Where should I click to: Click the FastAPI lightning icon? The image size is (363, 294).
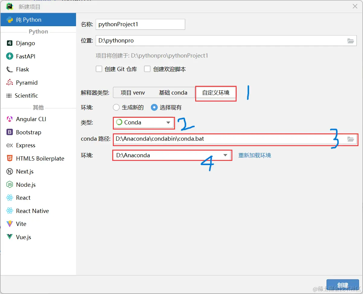[10, 56]
